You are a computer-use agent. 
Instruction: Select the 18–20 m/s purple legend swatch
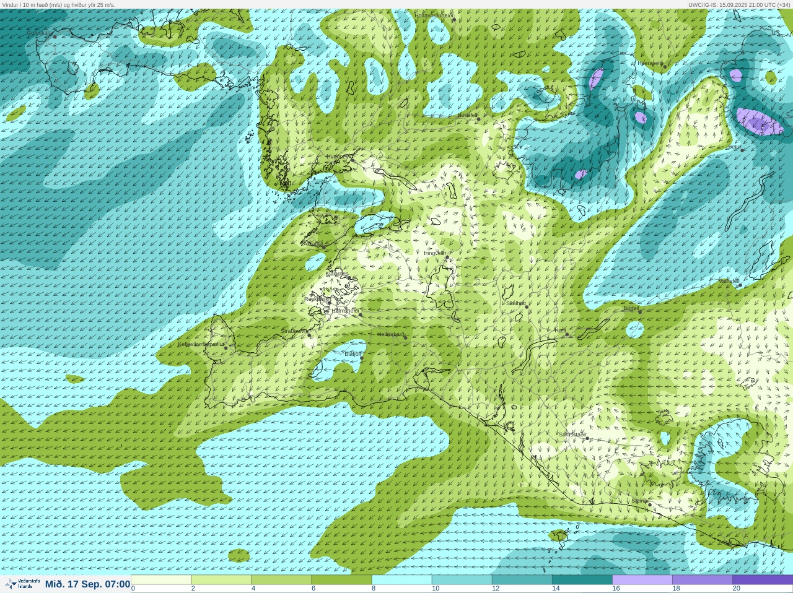tap(702, 580)
